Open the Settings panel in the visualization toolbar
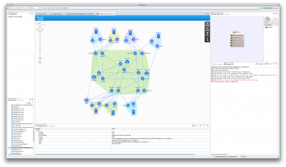Image resolution: width=286 pixels, height=167 pixels. click(x=207, y=24)
